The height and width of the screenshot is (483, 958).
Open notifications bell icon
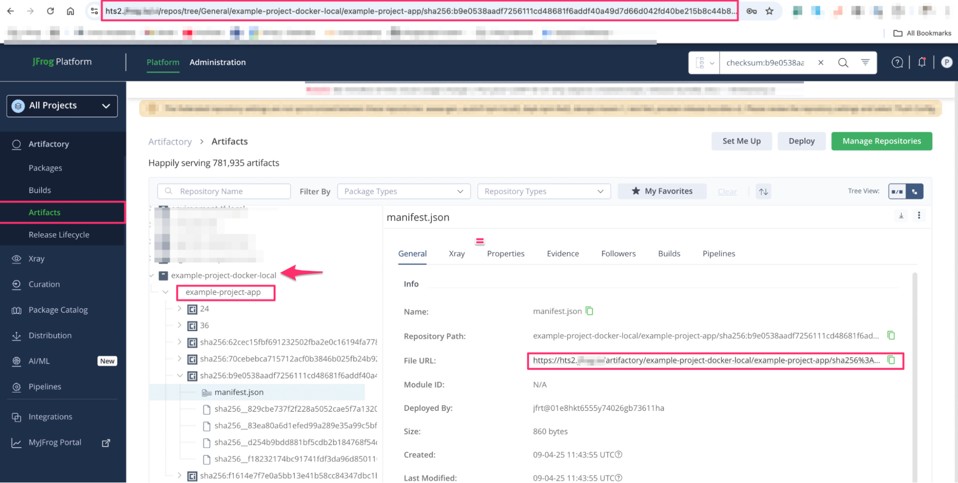pos(922,62)
